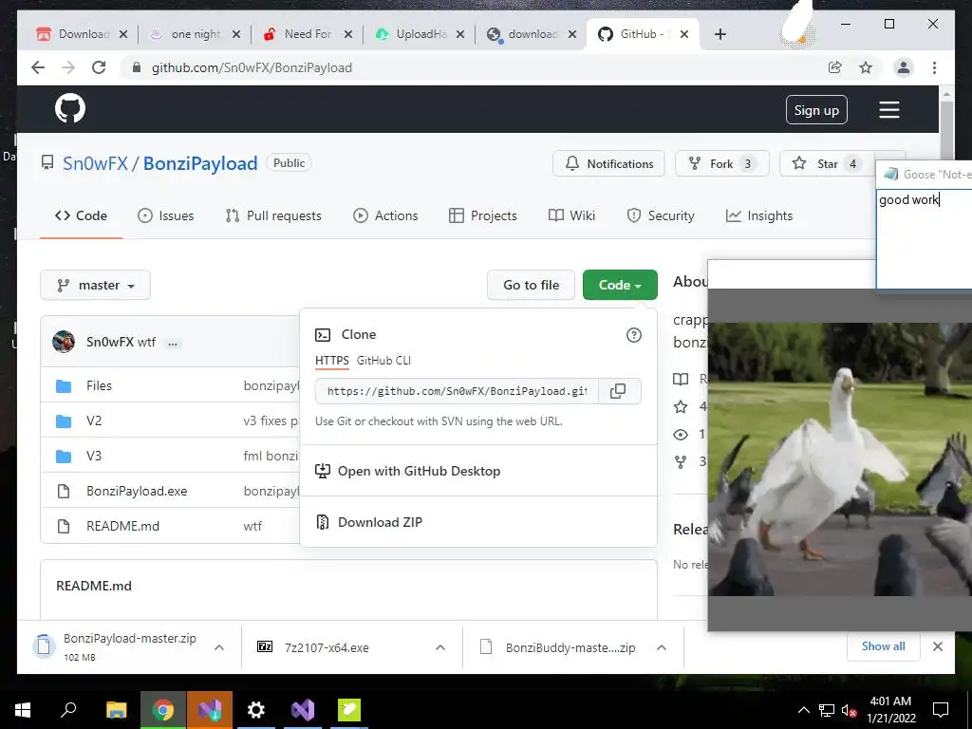Show hidden tray icons chevron

point(803,710)
